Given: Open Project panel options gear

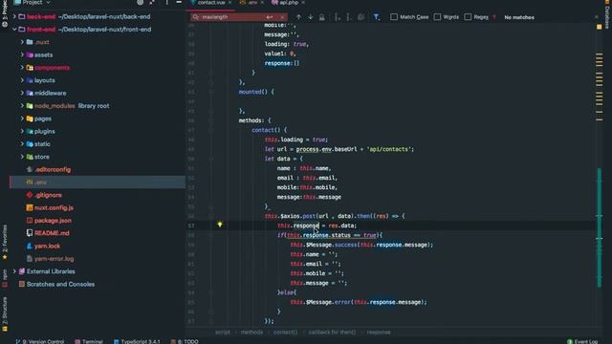Looking at the screenshot, I should (x=166, y=2).
